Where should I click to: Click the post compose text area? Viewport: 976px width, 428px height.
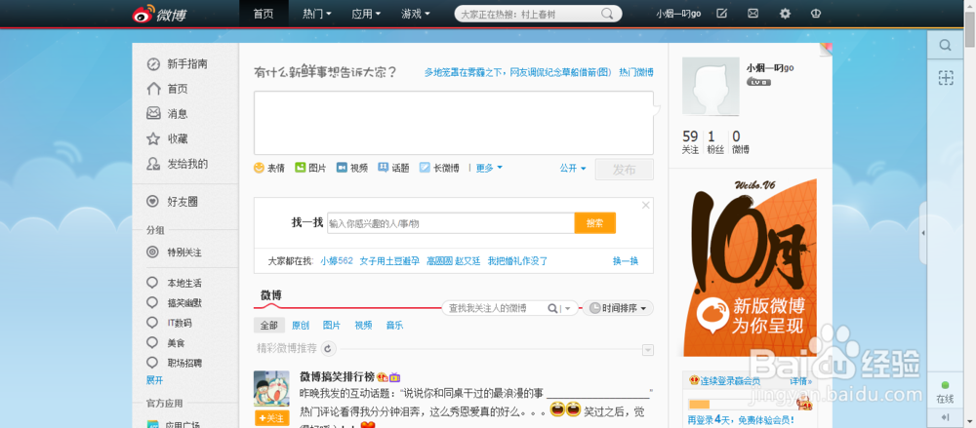454,123
